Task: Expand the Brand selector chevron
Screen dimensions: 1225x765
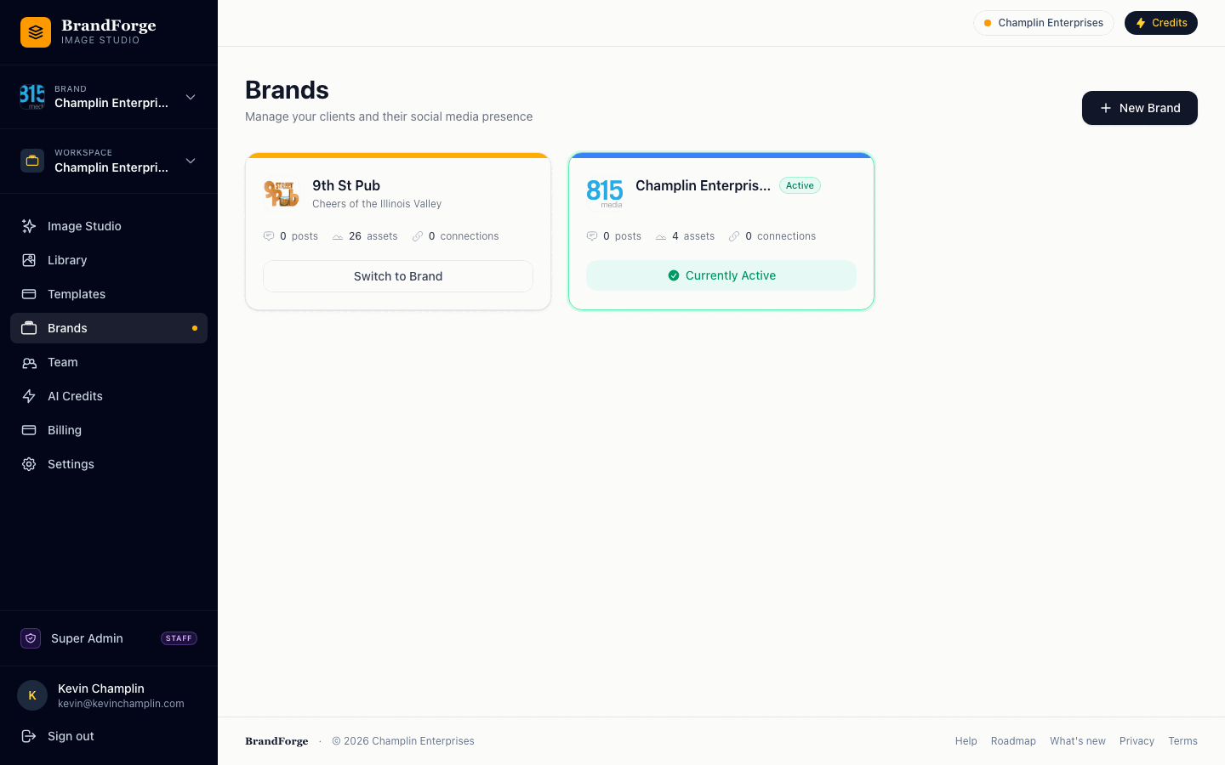Action: (x=191, y=97)
